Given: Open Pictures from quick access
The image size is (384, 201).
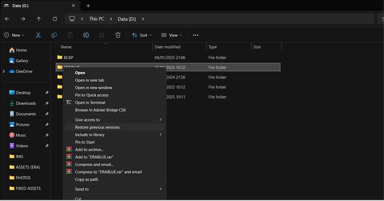Looking at the screenshot, I should click(x=19, y=125).
